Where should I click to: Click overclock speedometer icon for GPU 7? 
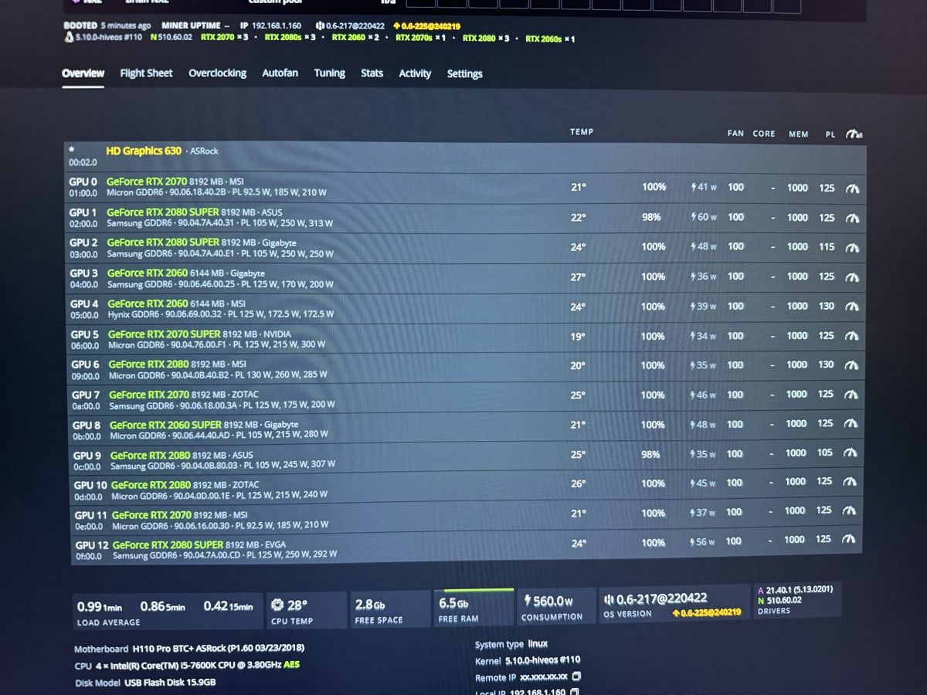[x=851, y=395]
